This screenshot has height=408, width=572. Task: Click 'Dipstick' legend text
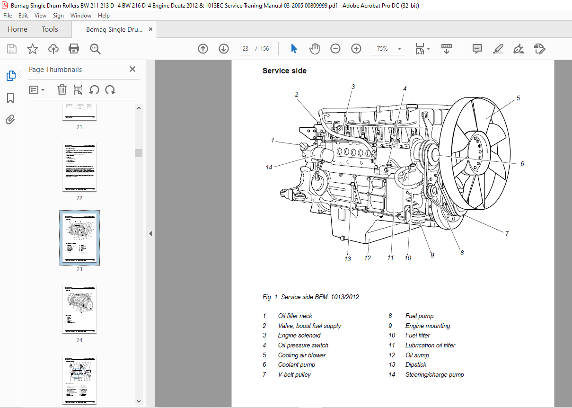416,365
